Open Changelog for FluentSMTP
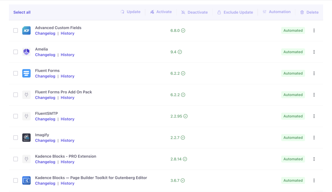The image size is (332, 192). click(45, 119)
